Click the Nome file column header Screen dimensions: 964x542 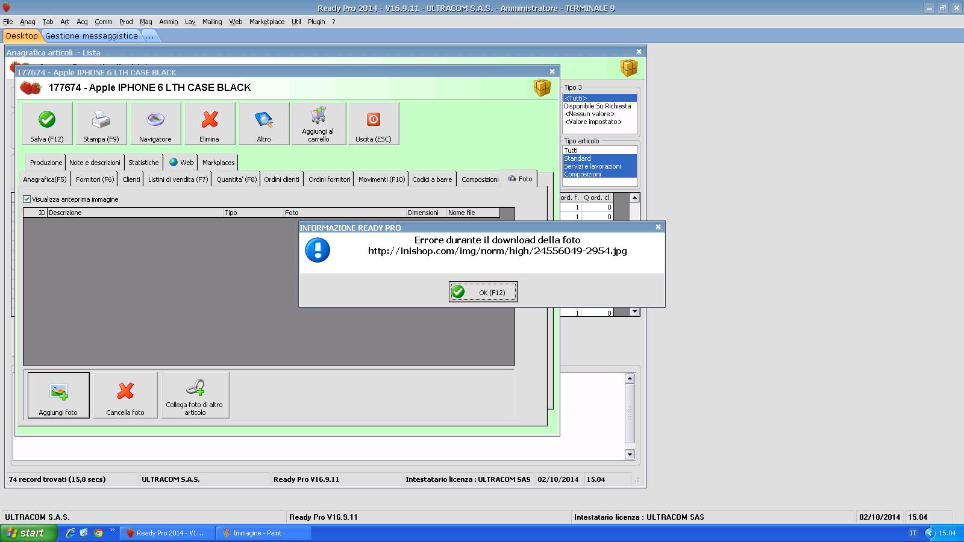473,213
